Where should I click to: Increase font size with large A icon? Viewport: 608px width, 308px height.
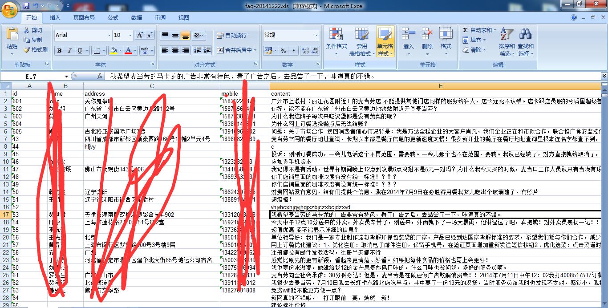click(x=140, y=35)
